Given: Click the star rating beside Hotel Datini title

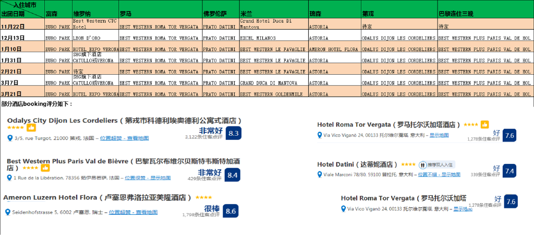Looking at the screenshot, I should coord(408,164).
